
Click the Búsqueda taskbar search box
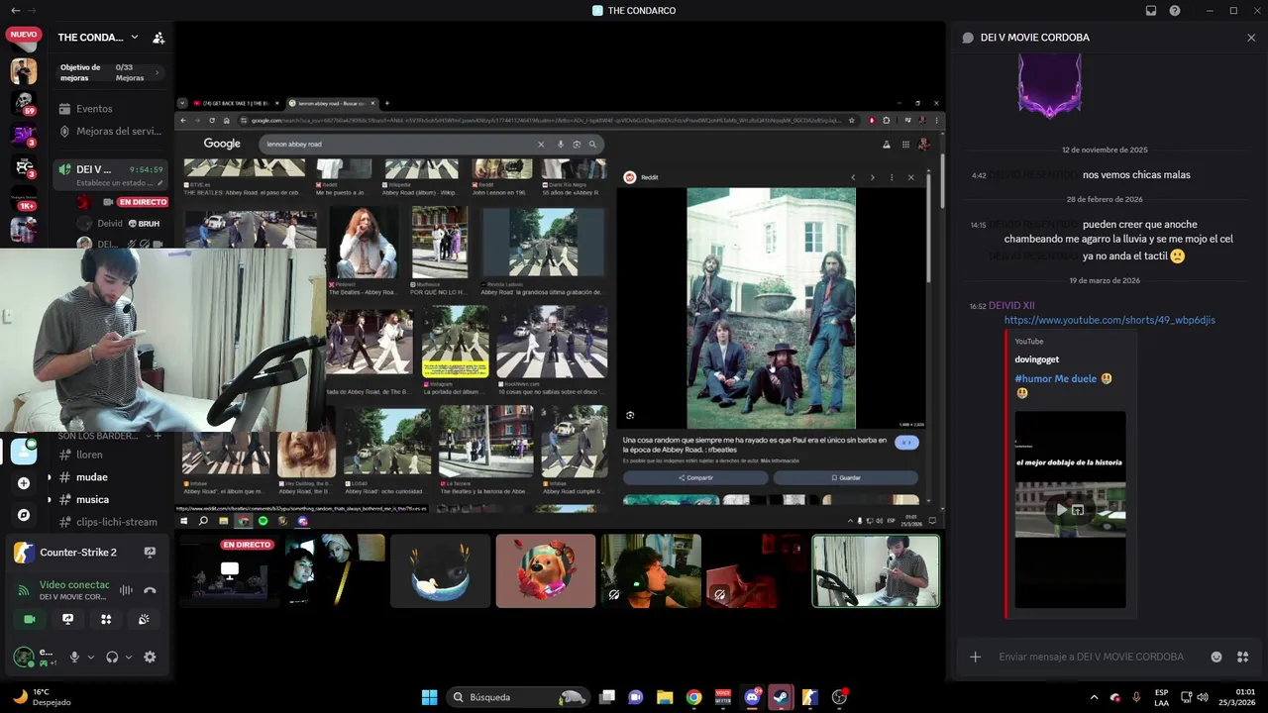pyautogui.click(x=518, y=697)
